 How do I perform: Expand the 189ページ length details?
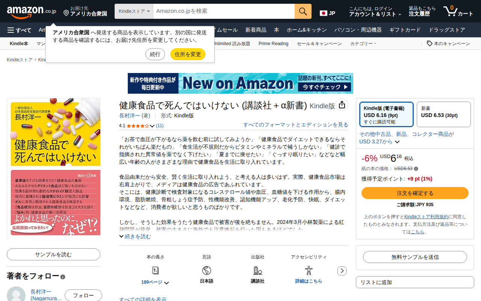tap(155, 282)
